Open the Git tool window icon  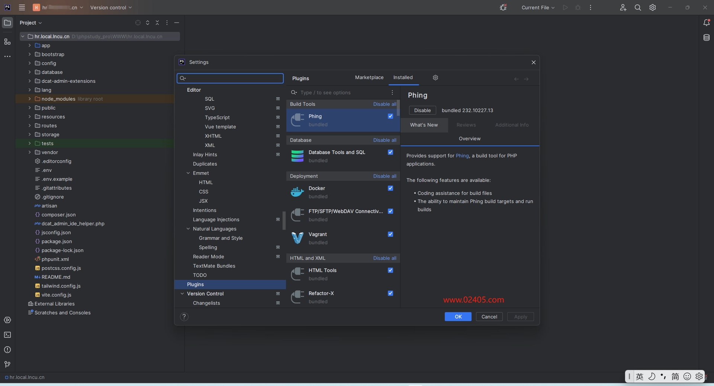[x=7, y=364]
